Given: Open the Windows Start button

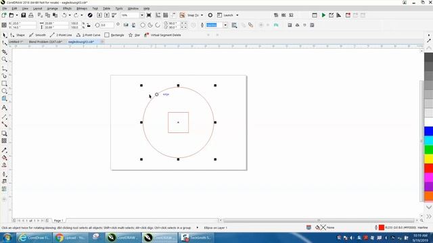Looking at the screenshot, I should coord(7,238).
